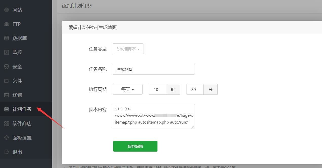Click the grid icon beside 软件商店
The width and height of the screenshot is (322, 168).
[x=7, y=124]
